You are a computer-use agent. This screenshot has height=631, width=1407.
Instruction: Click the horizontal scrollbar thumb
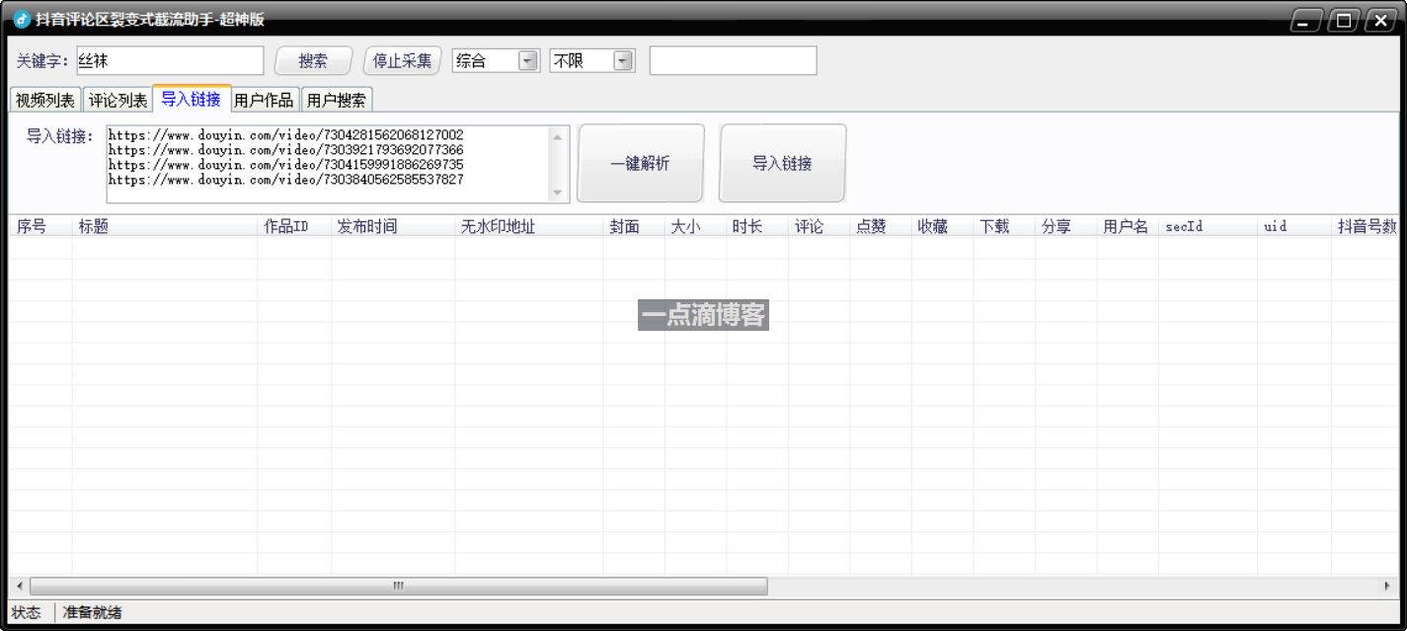[399, 586]
